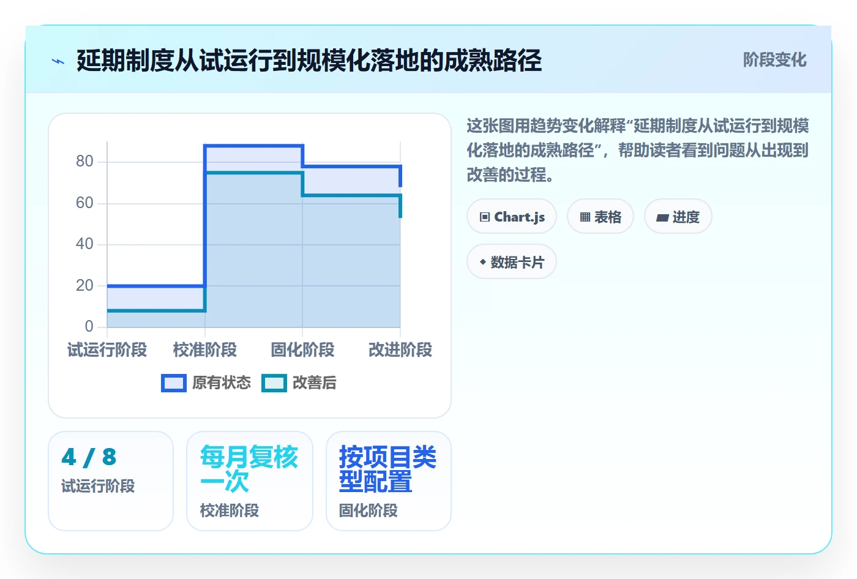857x579 pixels.
Task: Click the 改善后 legend text
Action: (x=315, y=383)
